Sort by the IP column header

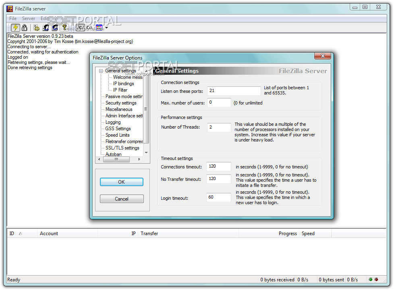pyautogui.click(x=118, y=234)
